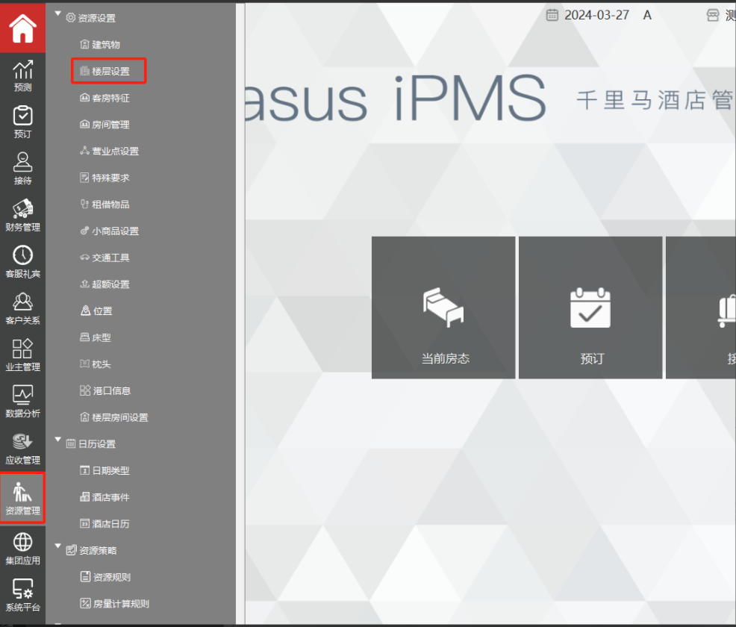Click the 当前房态 room status tile
Screen dimensions: 736x627
tap(444, 308)
